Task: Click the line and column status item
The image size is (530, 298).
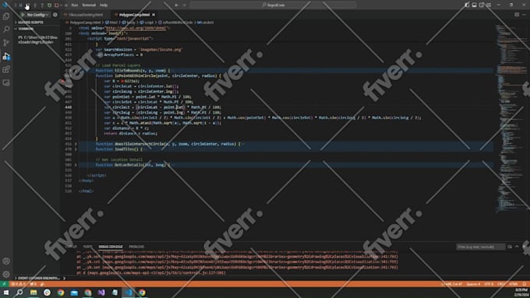Action: pos(451,284)
